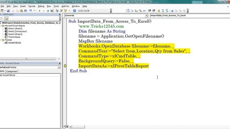Stop execution with the Reset square icon

click(x=48, y=11)
